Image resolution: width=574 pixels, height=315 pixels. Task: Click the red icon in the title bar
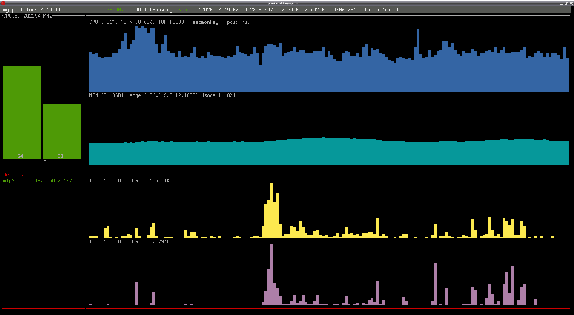click(3, 3)
